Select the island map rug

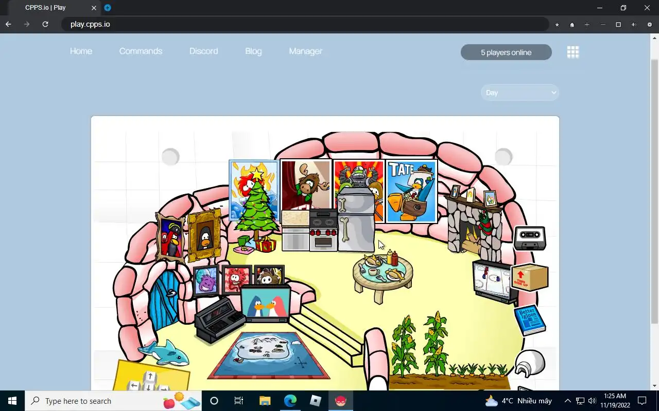point(268,355)
